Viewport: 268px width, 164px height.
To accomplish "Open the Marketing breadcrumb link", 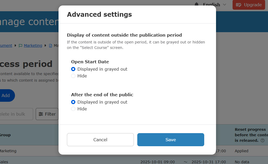I will pos(33,46).
